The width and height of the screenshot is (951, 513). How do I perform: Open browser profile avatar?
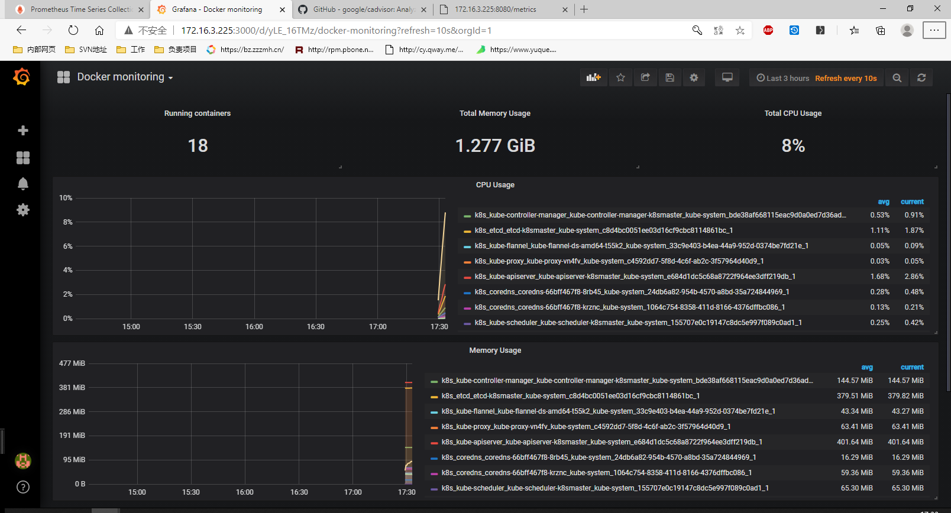point(907,30)
